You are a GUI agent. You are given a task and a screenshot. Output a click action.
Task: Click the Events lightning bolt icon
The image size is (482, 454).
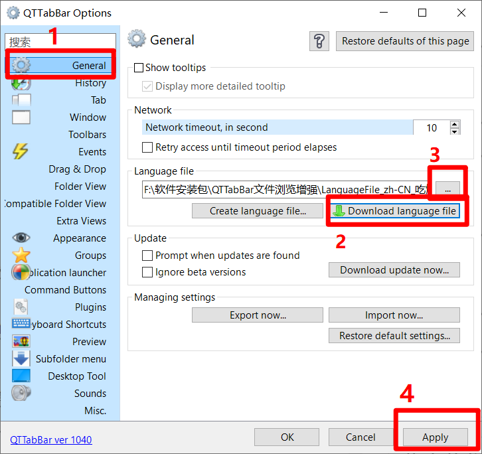[21, 151]
